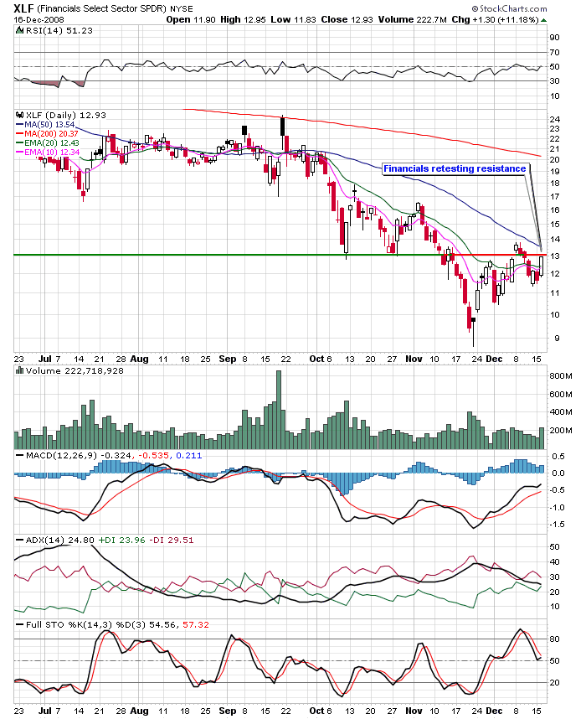Click the RSI(14) 51.23 panel icon

(x=20, y=31)
